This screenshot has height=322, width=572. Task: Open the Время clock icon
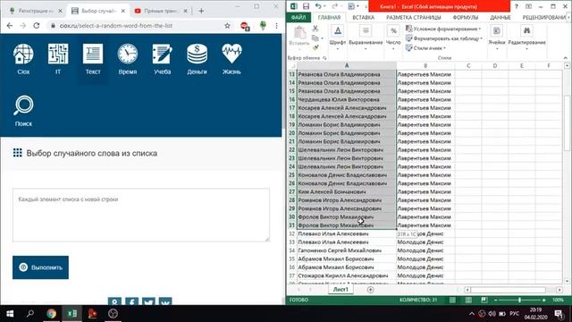[127, 58]
